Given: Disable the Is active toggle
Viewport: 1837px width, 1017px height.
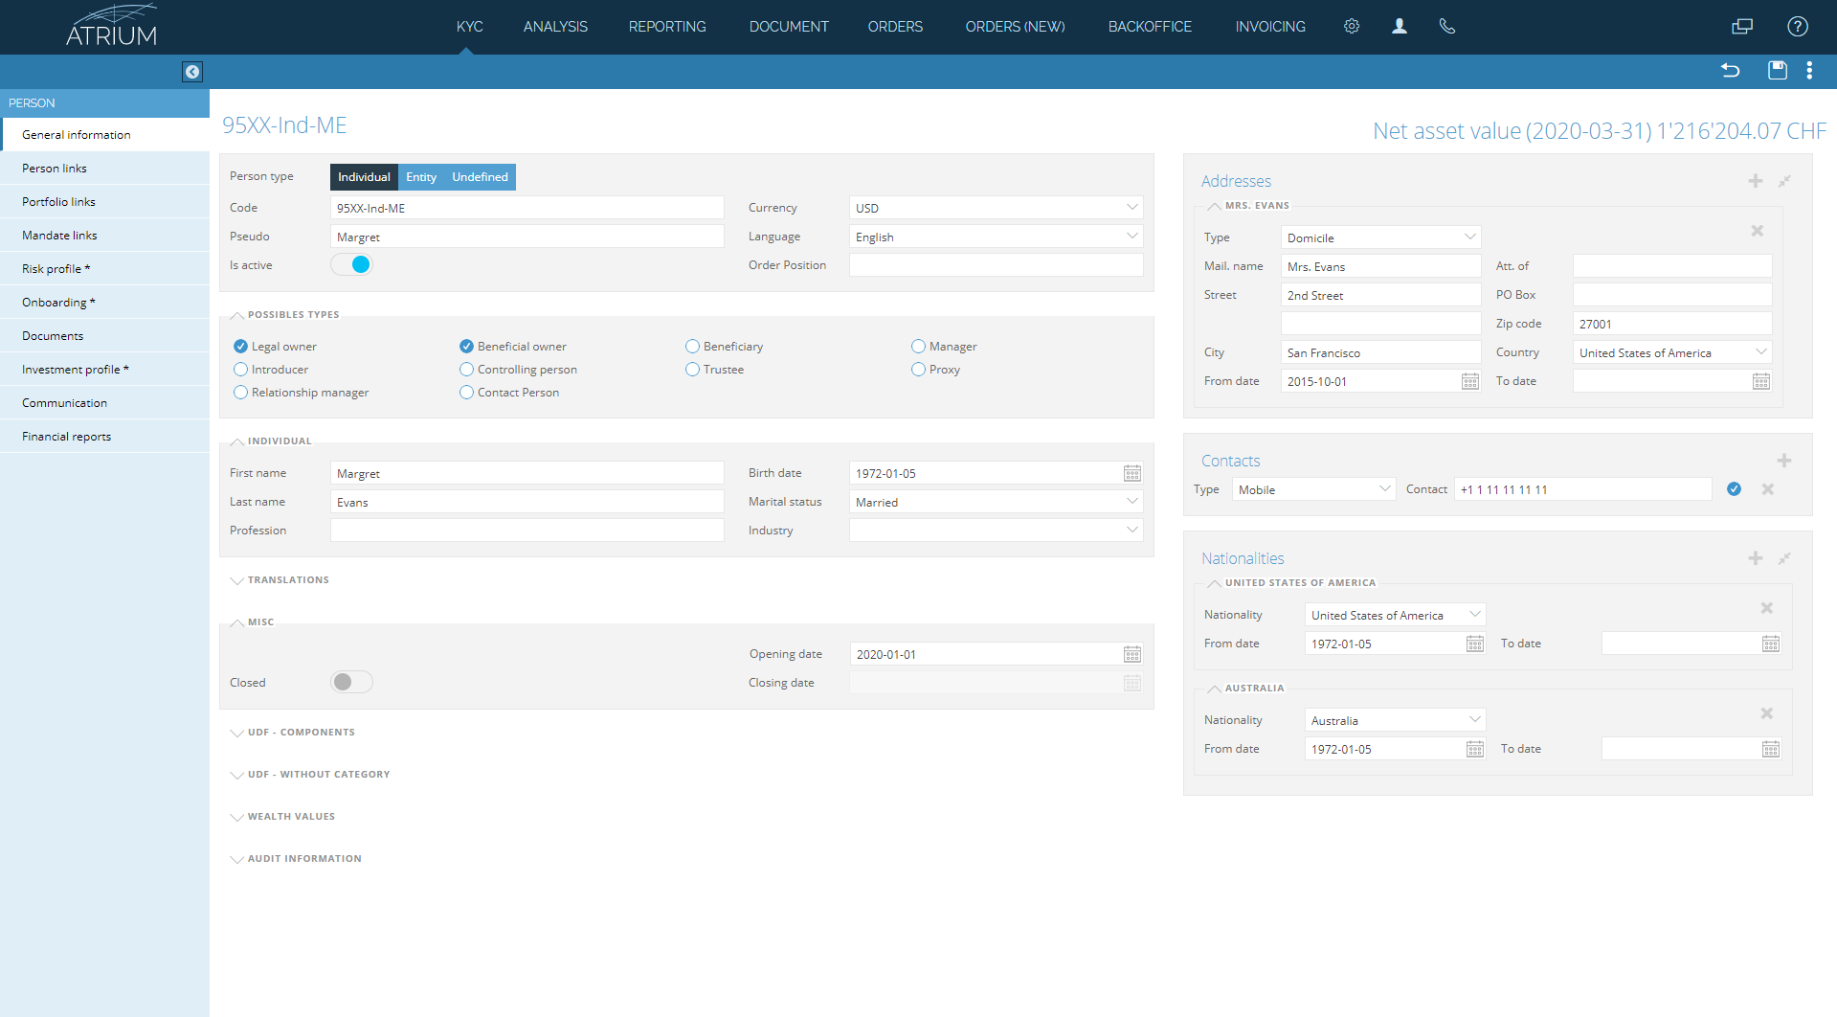Looking at the screenshot, I should coord(351,264).
